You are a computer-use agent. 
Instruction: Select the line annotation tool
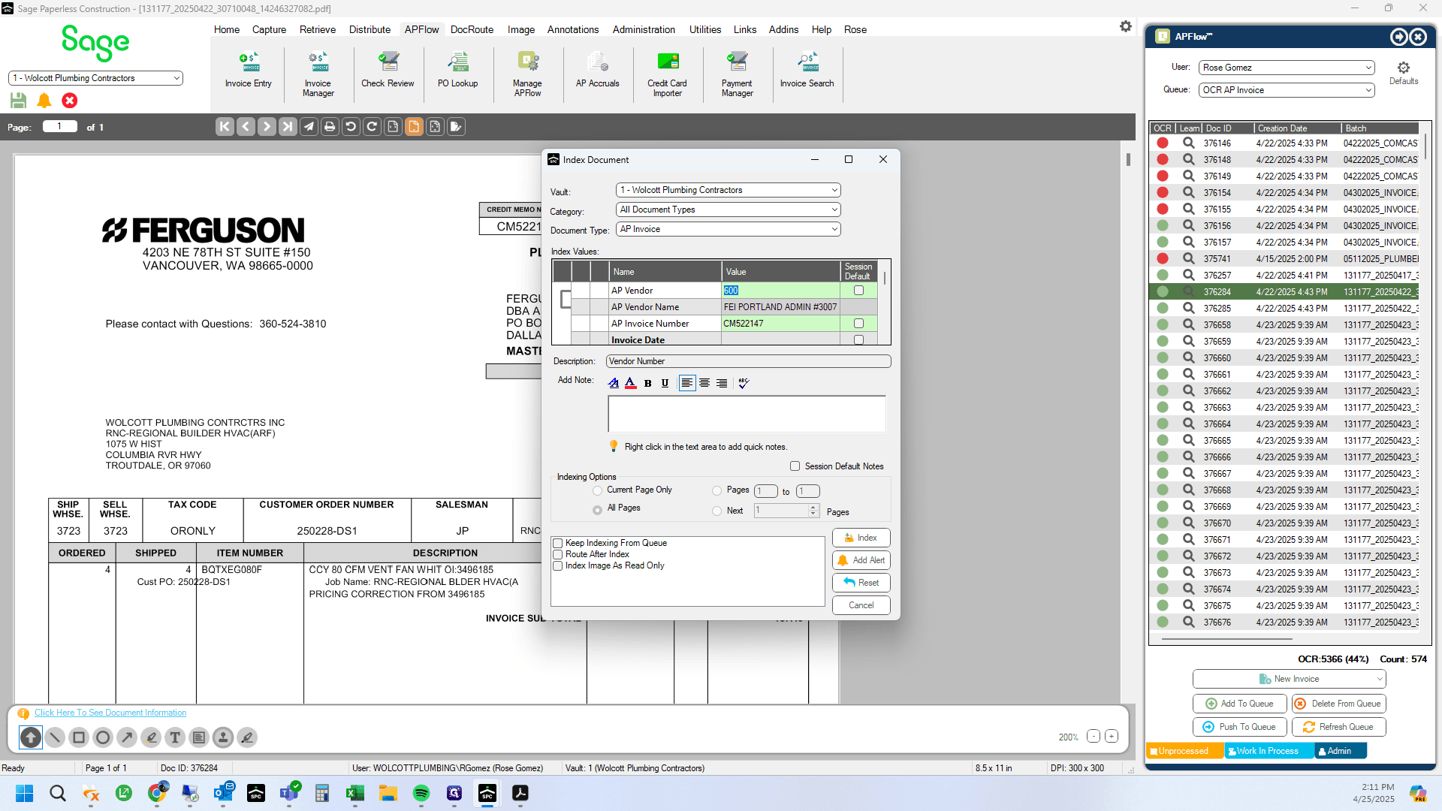55,737
